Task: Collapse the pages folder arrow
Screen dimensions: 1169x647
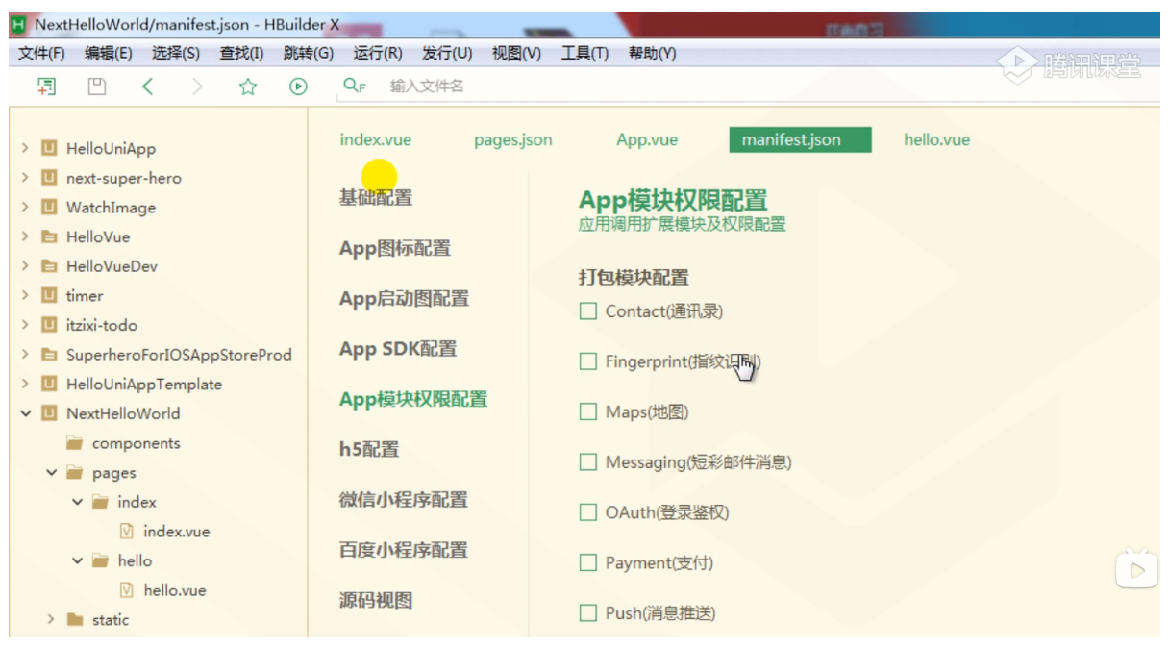Action: (51, 473)
